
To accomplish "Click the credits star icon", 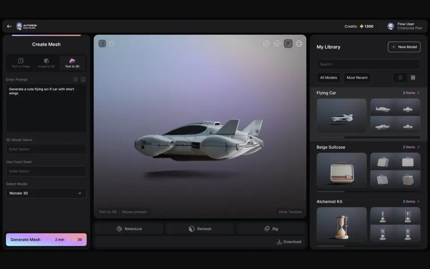I will click(361, 26).
